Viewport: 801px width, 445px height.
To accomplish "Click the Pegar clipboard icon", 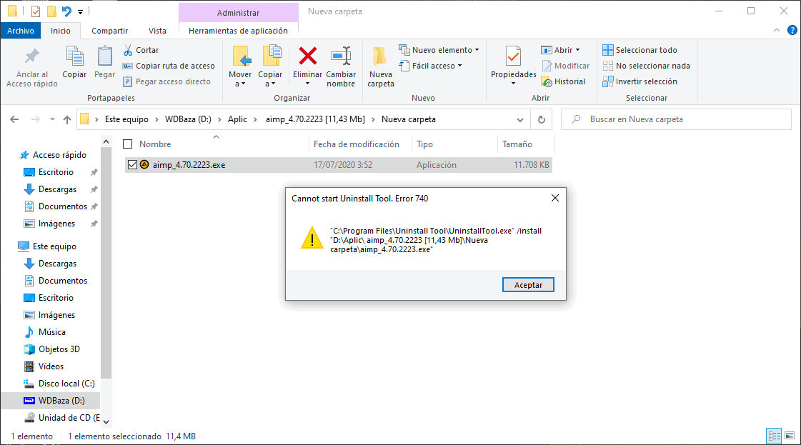I will 105,56.
